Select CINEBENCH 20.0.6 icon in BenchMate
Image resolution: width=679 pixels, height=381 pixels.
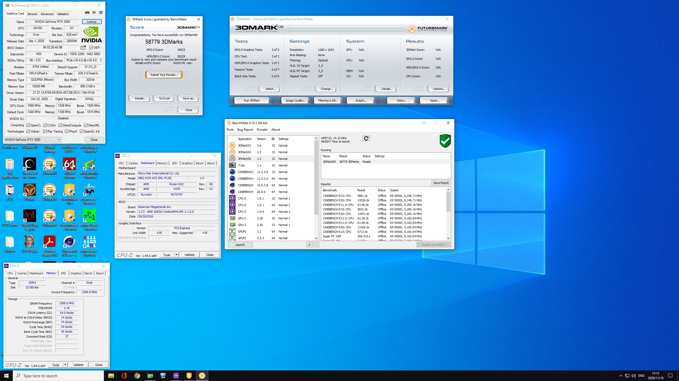point(232,192)
